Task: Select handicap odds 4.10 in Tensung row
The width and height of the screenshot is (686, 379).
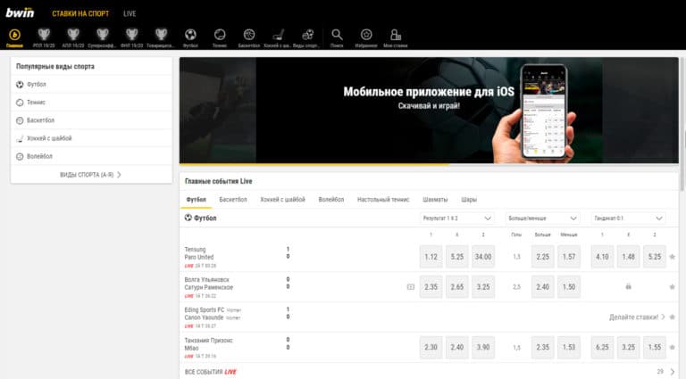Action: [x=602, y=257]
